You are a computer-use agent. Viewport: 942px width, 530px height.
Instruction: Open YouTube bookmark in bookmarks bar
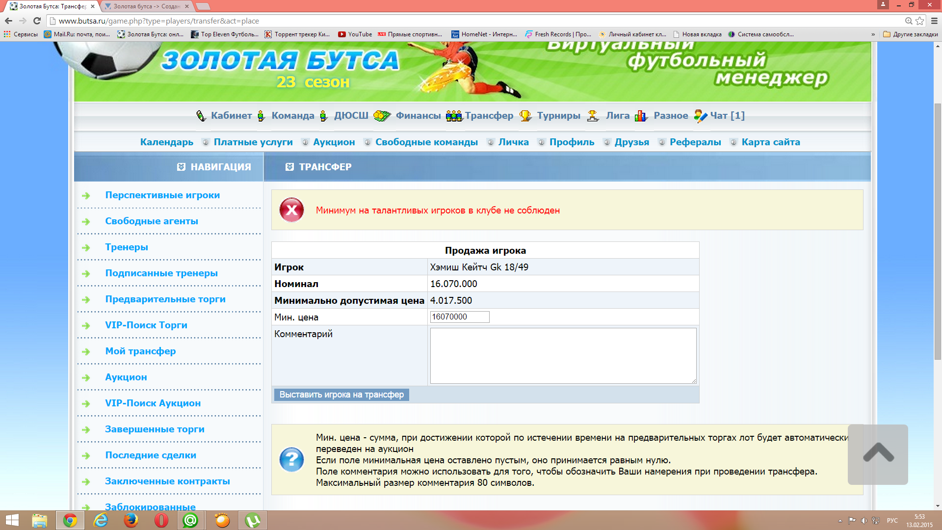coord(355,34)
